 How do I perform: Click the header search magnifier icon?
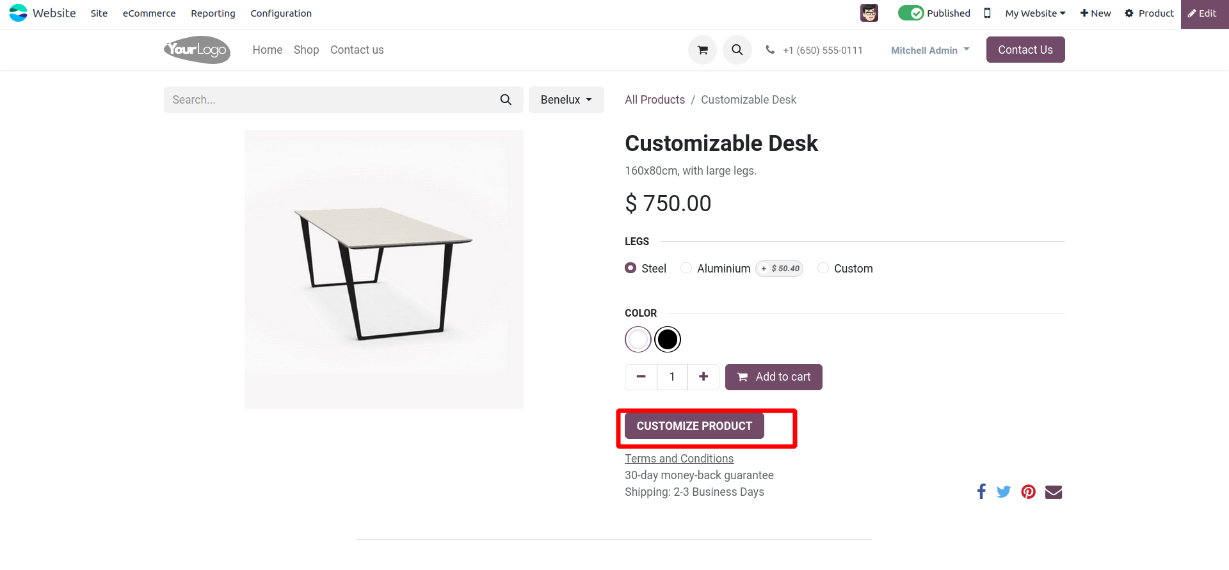click(737, 50)
